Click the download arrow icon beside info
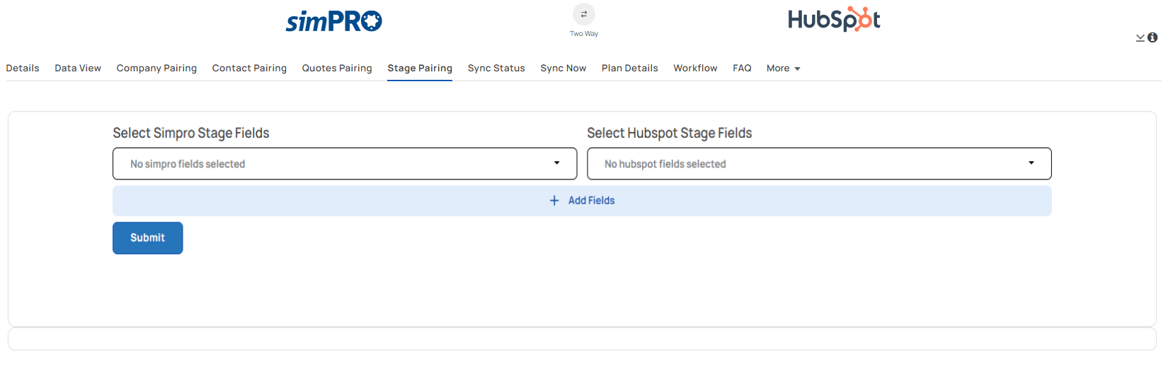 (x=1140, y=37)
